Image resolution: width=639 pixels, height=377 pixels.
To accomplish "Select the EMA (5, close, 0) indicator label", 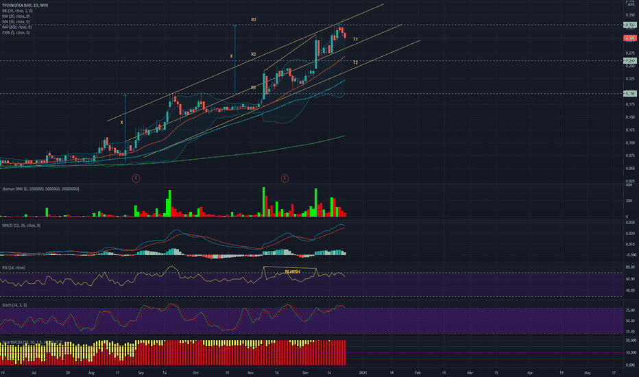I will [16, 33].
